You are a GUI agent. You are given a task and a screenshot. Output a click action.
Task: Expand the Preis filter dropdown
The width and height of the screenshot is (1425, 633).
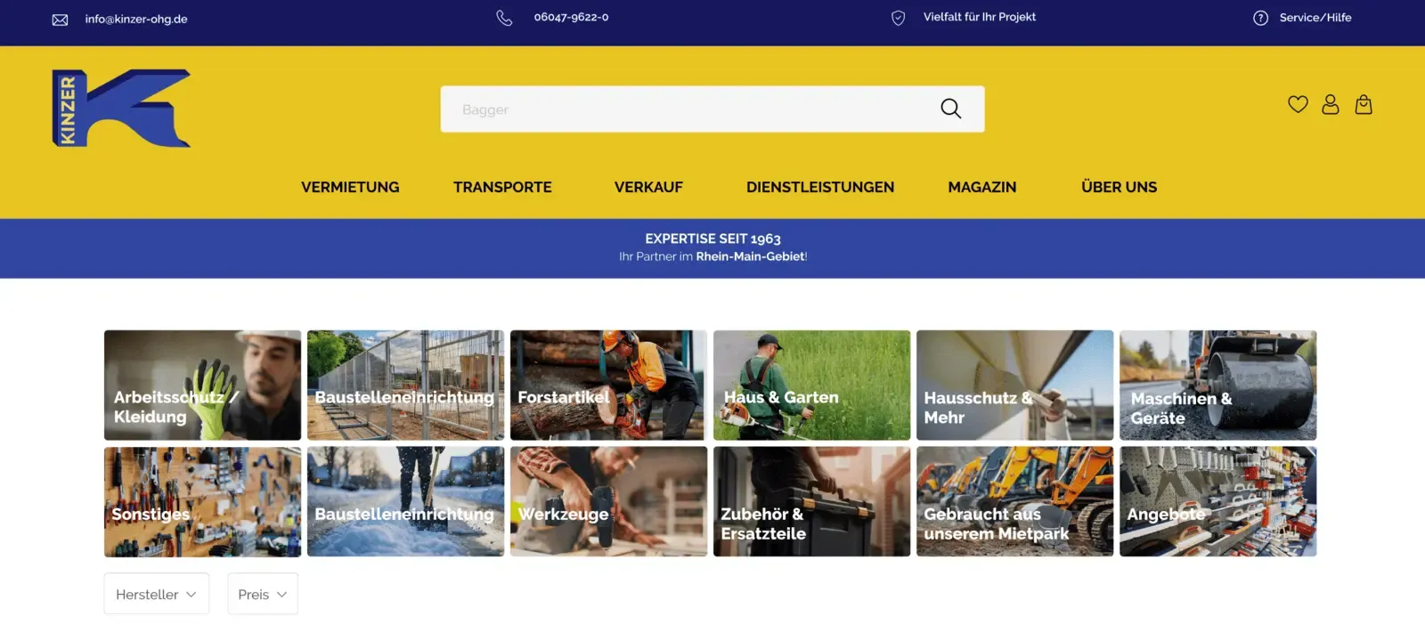pyautogui.click(x=263, y=594)
